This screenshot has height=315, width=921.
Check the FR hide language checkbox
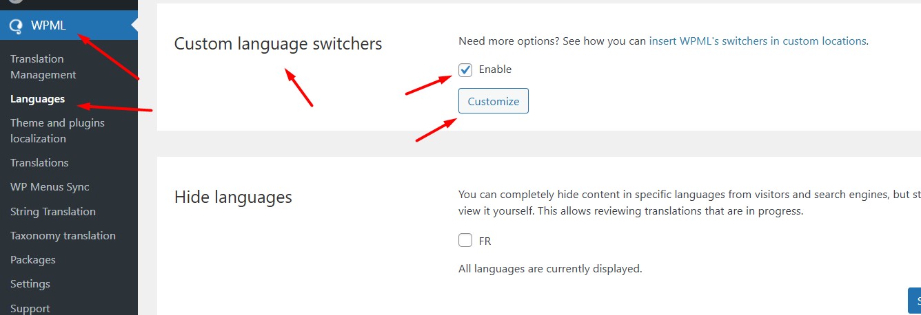click(465, 241)
